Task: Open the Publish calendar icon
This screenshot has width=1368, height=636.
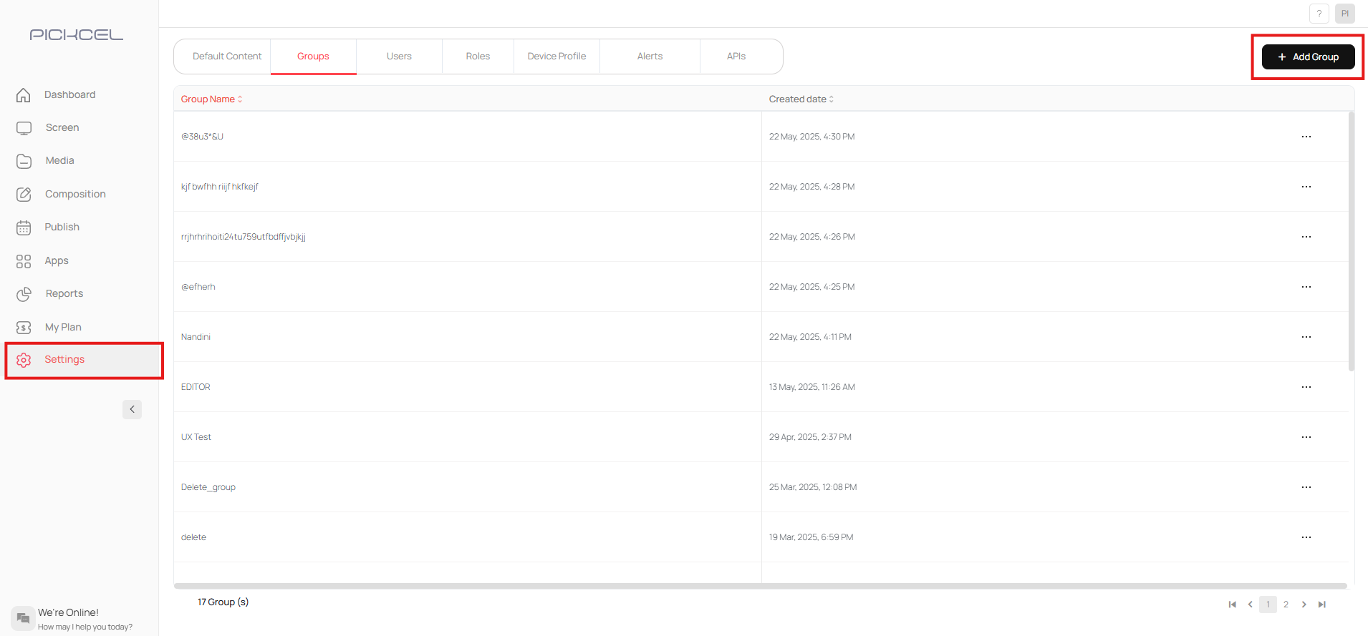Action: [24, 228]
